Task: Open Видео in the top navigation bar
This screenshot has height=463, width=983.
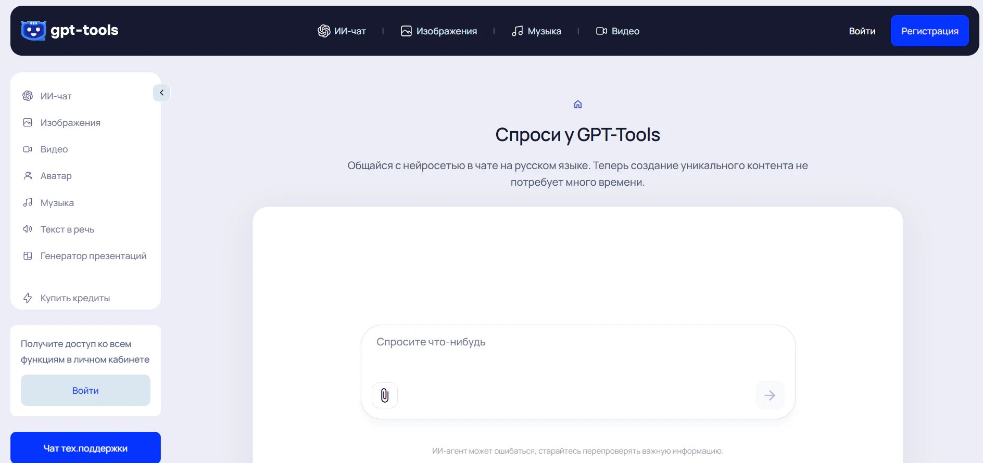Action: 617,31
